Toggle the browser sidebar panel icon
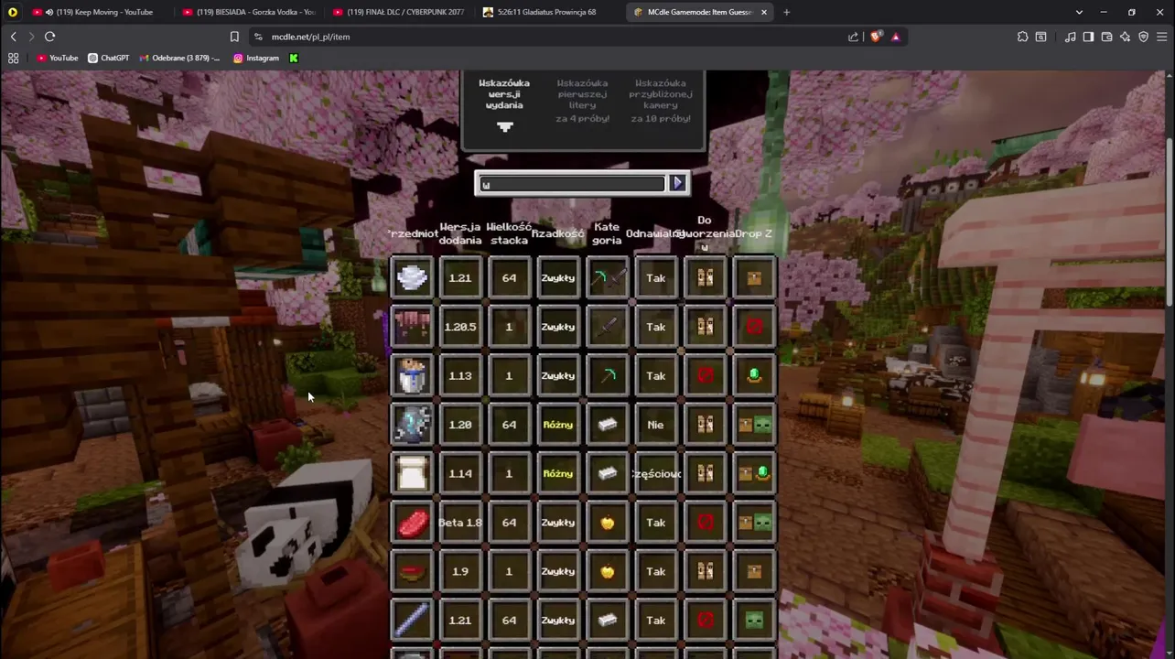1175x659 pixels. pos(1088,37)
